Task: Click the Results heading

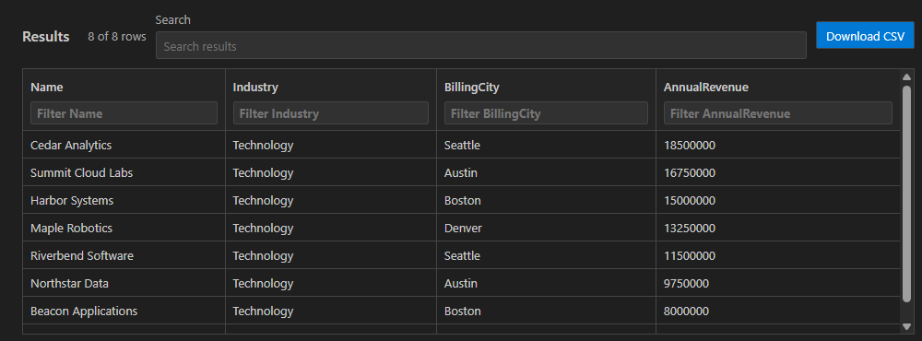Action: (x=46, y=37)
